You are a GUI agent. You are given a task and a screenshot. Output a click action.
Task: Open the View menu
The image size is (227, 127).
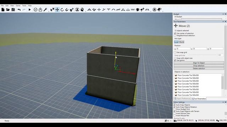12,6
